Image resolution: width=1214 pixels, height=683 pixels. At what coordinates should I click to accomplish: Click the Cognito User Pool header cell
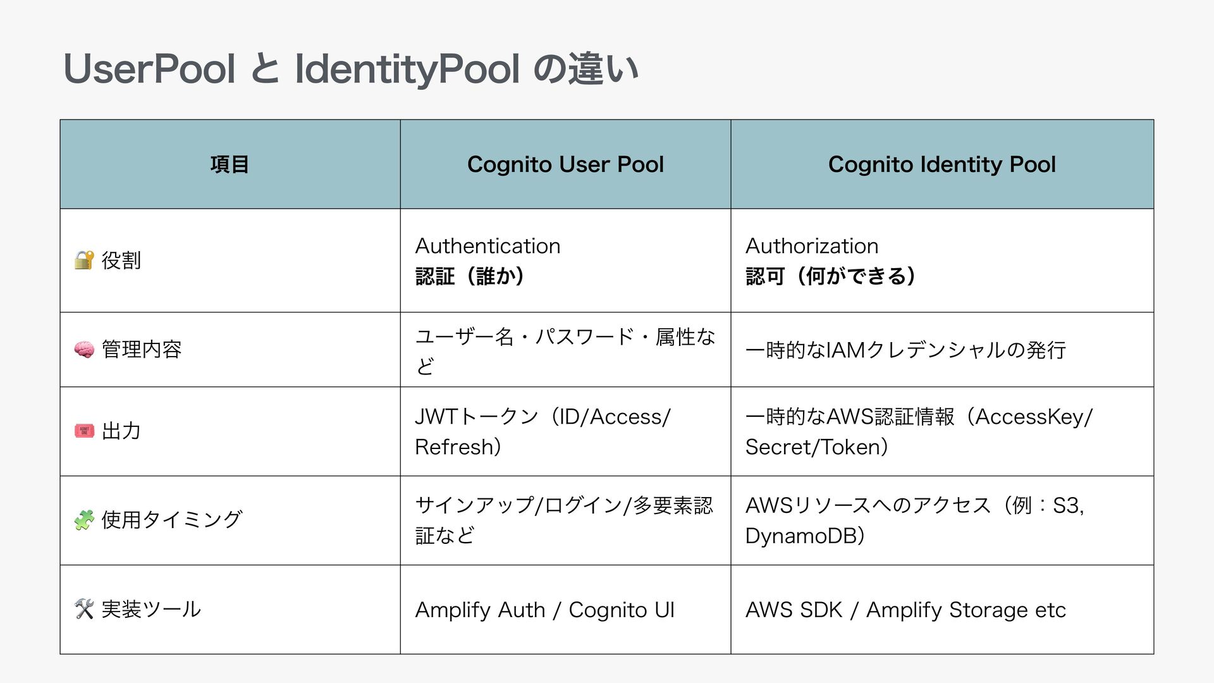click(565, 164)
